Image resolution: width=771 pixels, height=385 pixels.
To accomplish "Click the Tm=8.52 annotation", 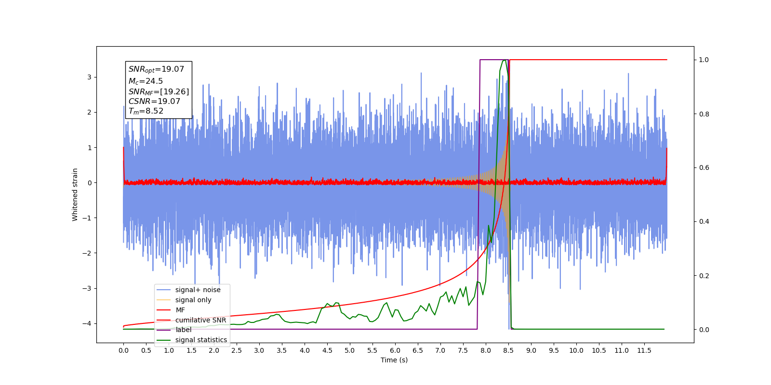I will click(146, 111).
